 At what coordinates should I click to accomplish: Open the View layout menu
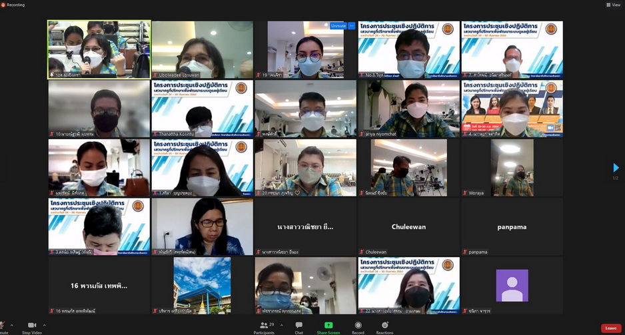point(614,5)
